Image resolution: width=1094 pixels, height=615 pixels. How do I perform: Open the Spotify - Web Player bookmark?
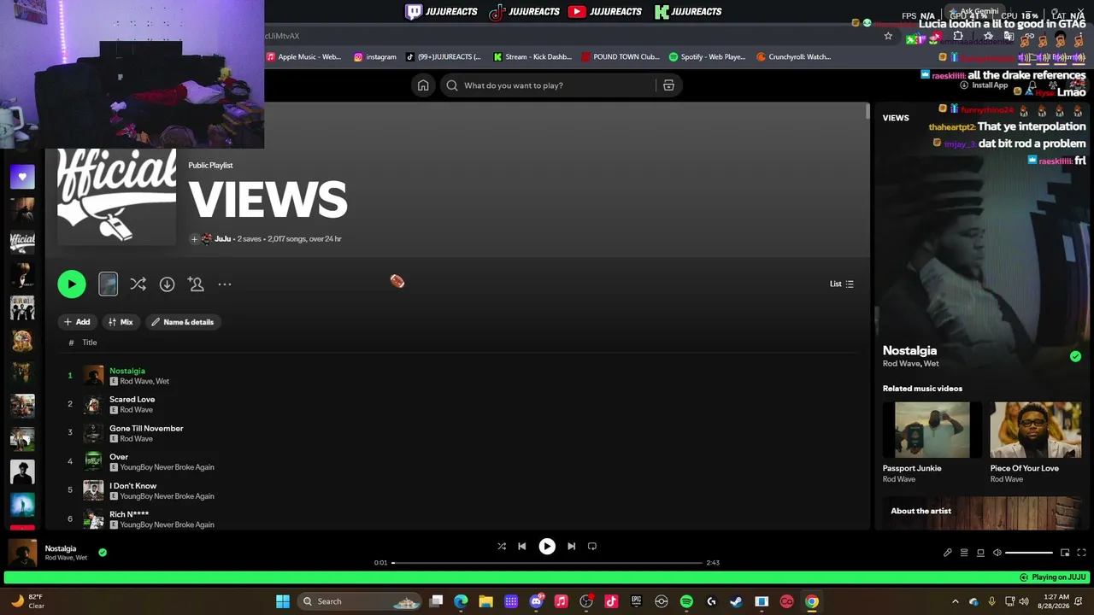707,57
